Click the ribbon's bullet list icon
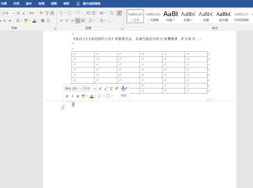Viewport: 253px width, 188px height. 62,13
